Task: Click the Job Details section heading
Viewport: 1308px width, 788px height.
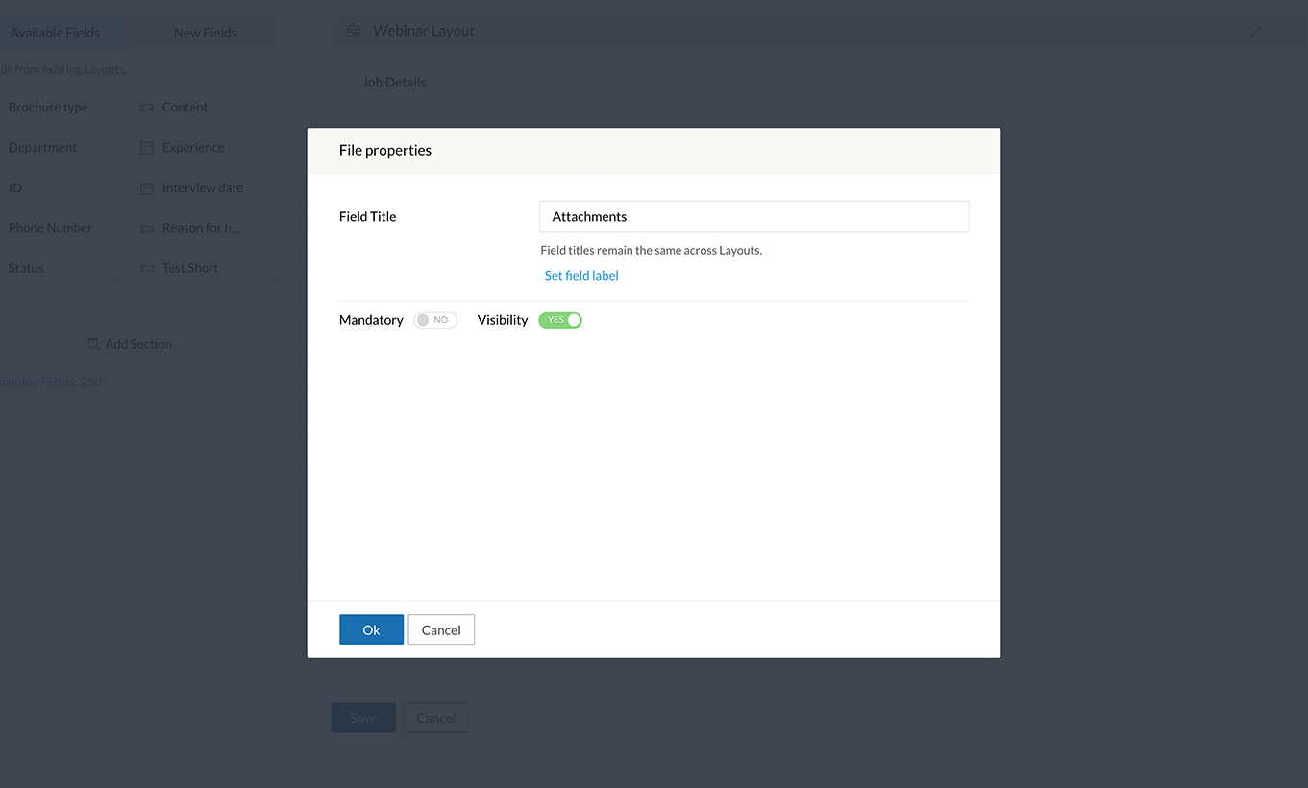Action: click(394, 83)
